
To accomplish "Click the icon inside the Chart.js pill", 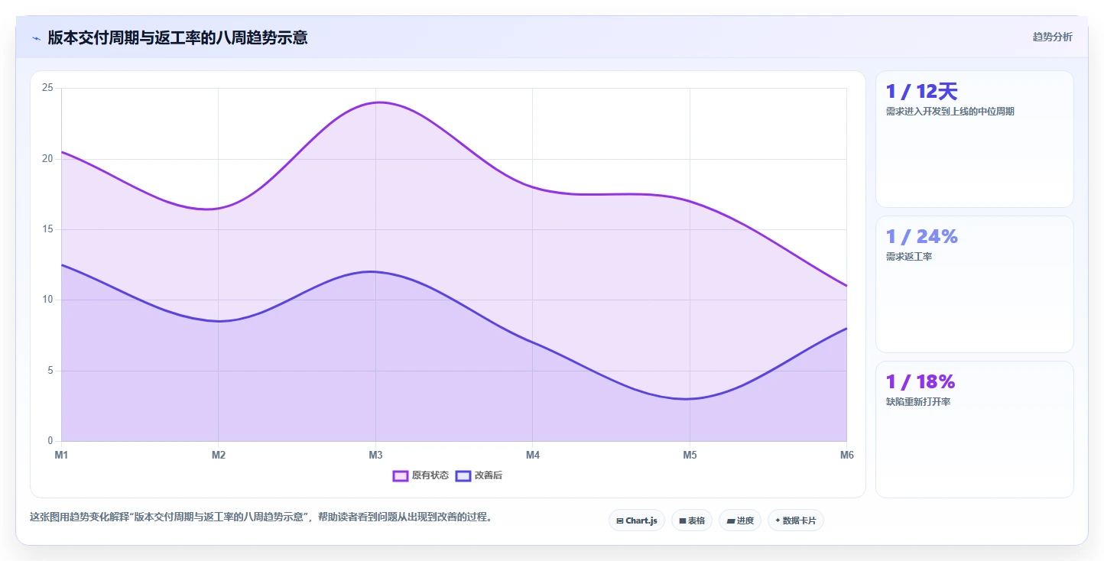I will click(620, 521).
